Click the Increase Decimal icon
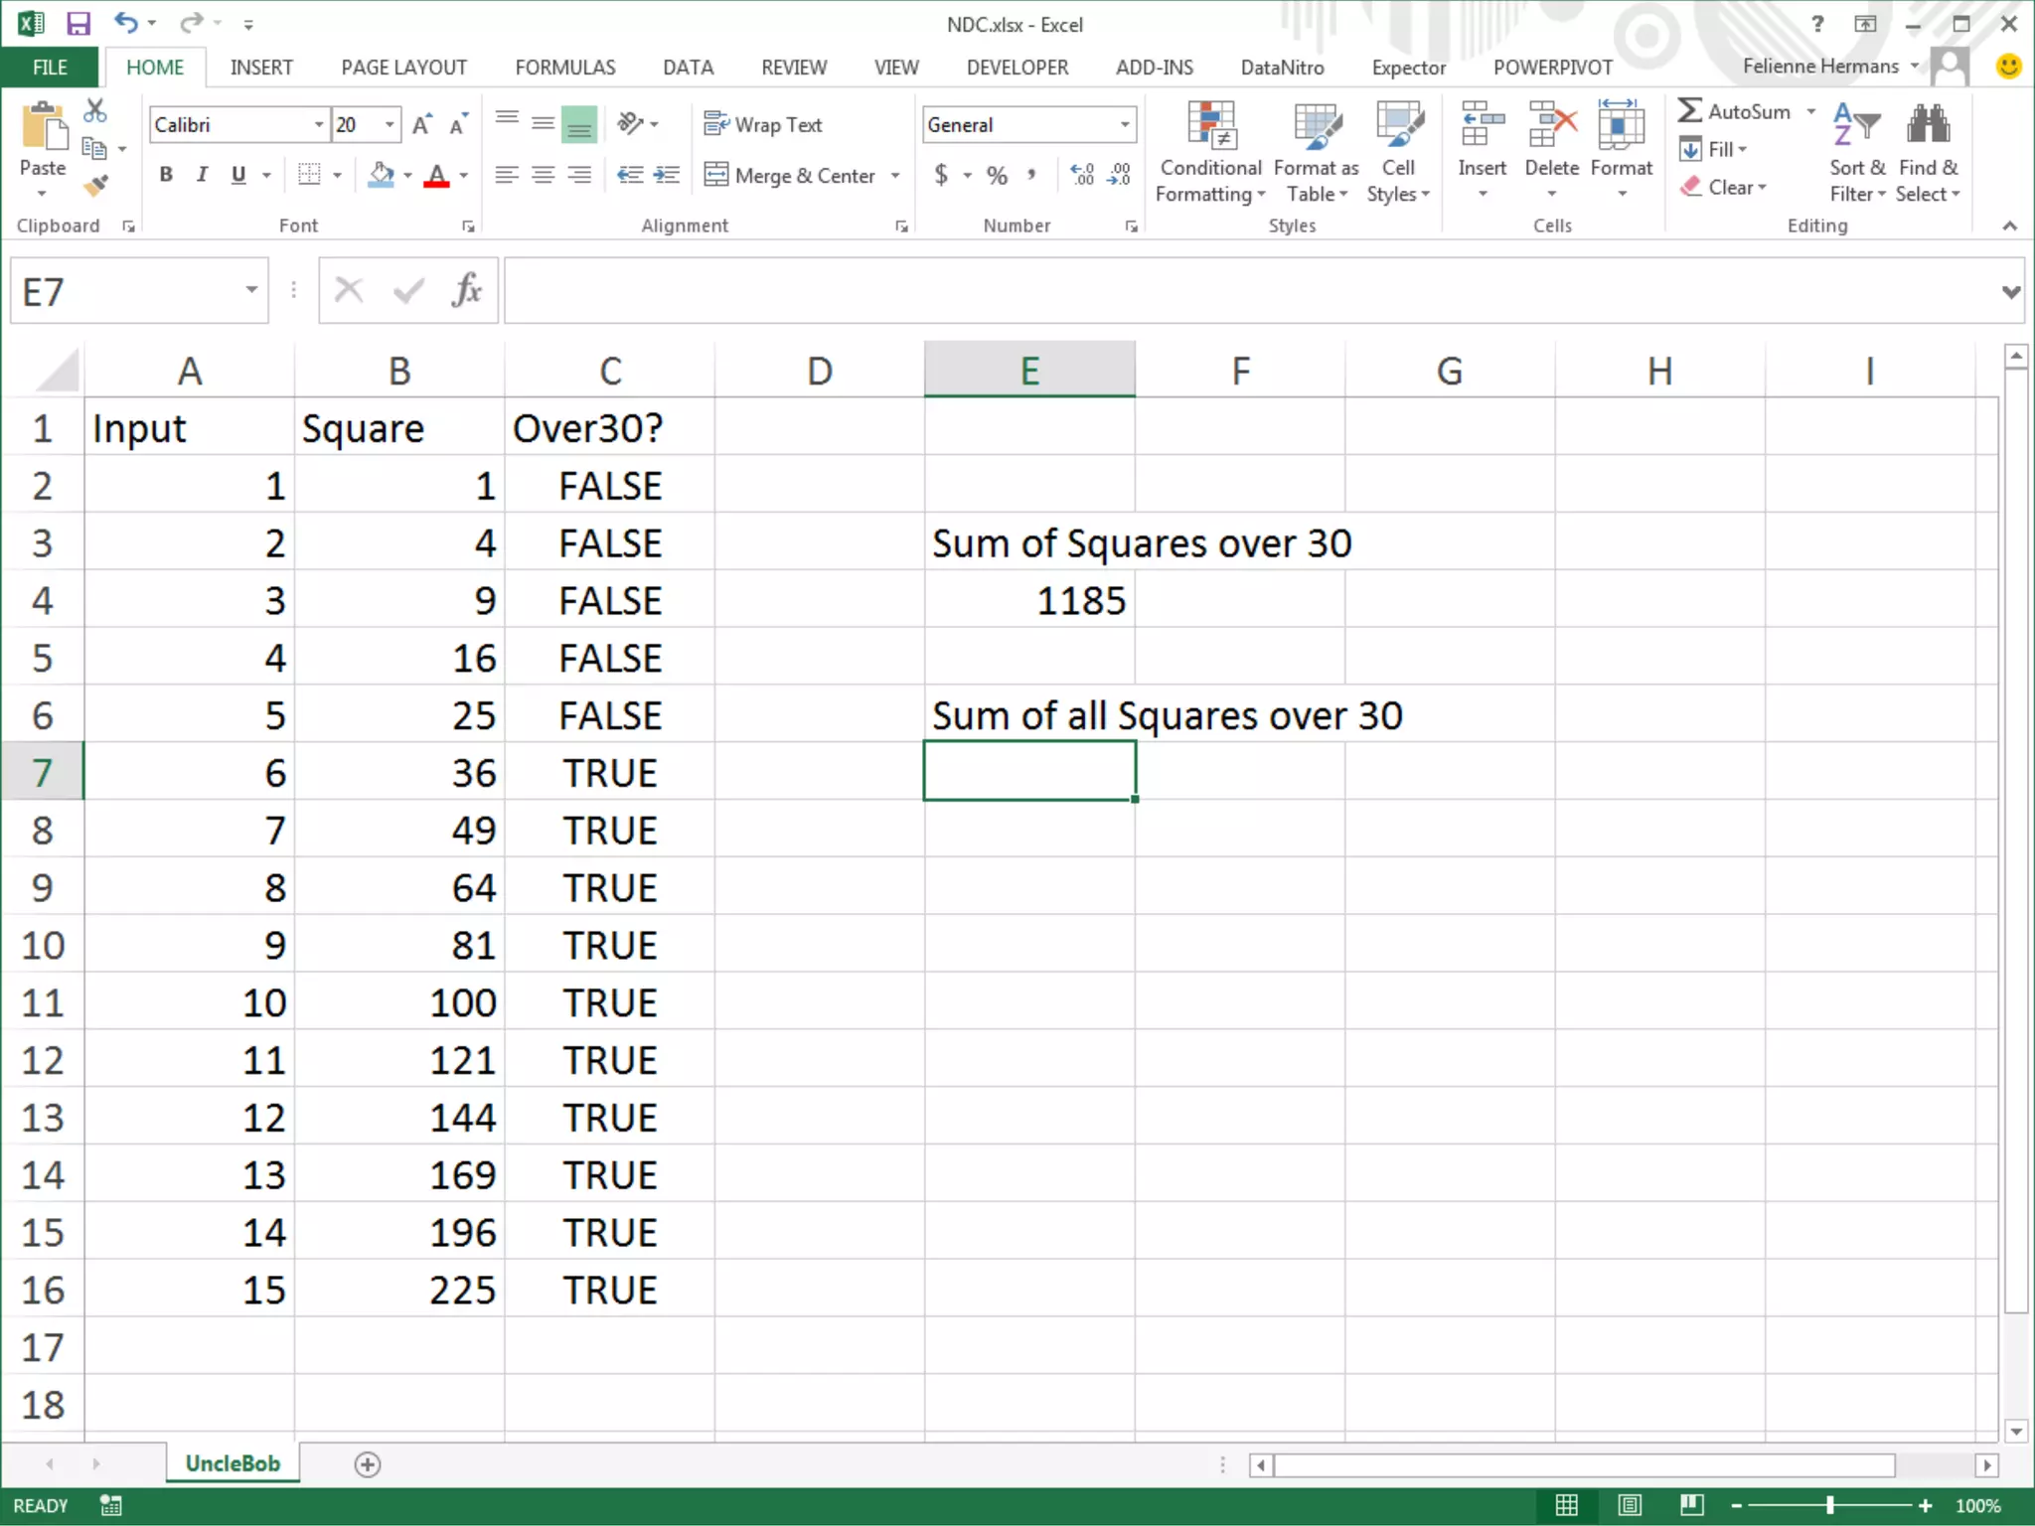2035x1526 pixels. (1082, 176)
